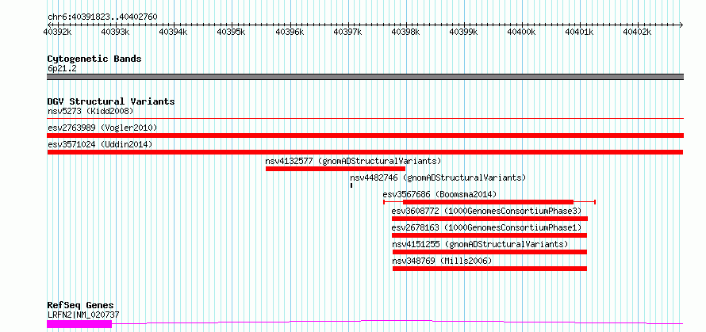The image size is (706, 332).
Task: Open the nsv5273 (Kidd2008) label
Action: 90,111
